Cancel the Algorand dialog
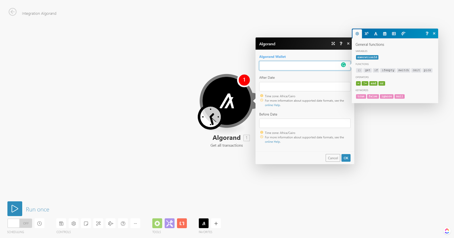The height and width of the screenshot is (238, 454). 333,158
